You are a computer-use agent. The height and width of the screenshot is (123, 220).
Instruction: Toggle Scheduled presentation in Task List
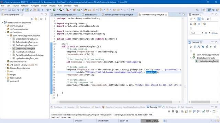203,19
